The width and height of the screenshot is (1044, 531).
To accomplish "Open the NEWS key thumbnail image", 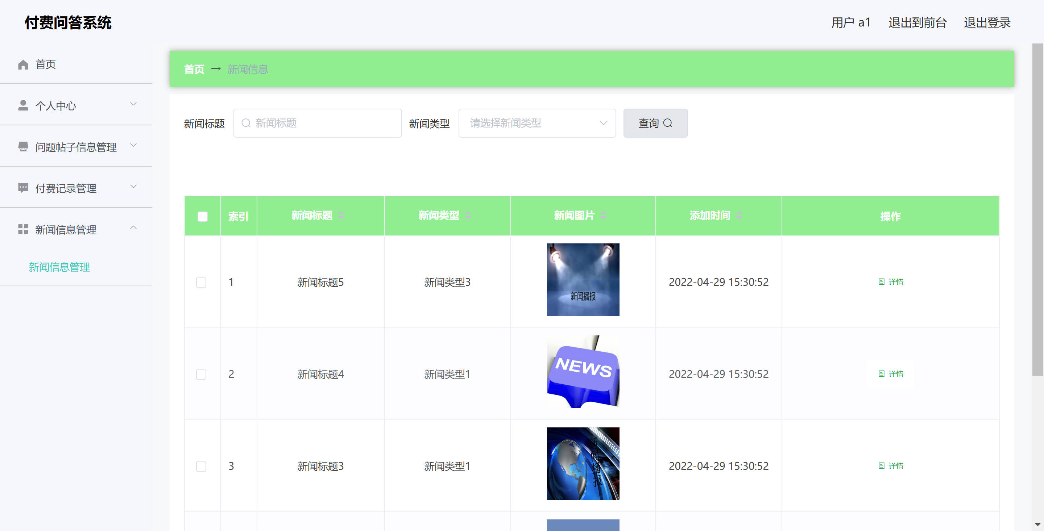I will coord(583,371).
